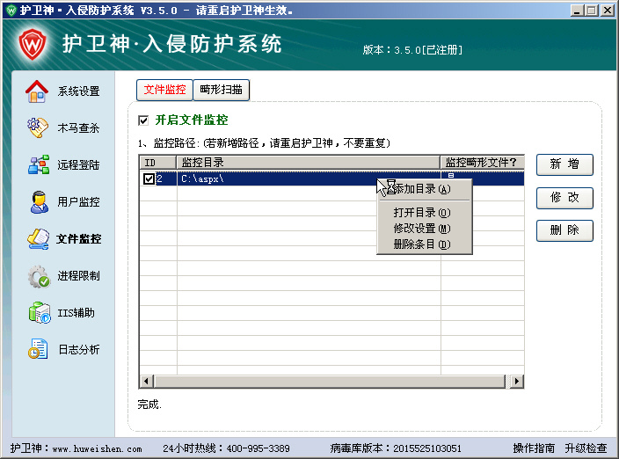
Task: Choose 打开目录(O) from context menu
Action: (425, 213)
